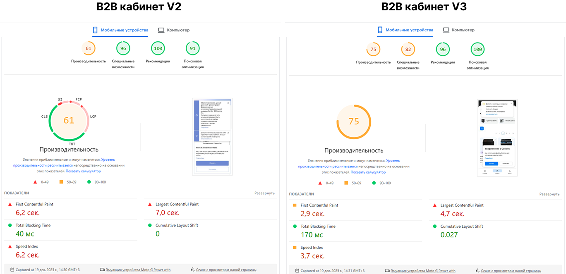Click the 91 SEO score circle
The width and height of the screenshot is (566, 274).
coord(193,48)
